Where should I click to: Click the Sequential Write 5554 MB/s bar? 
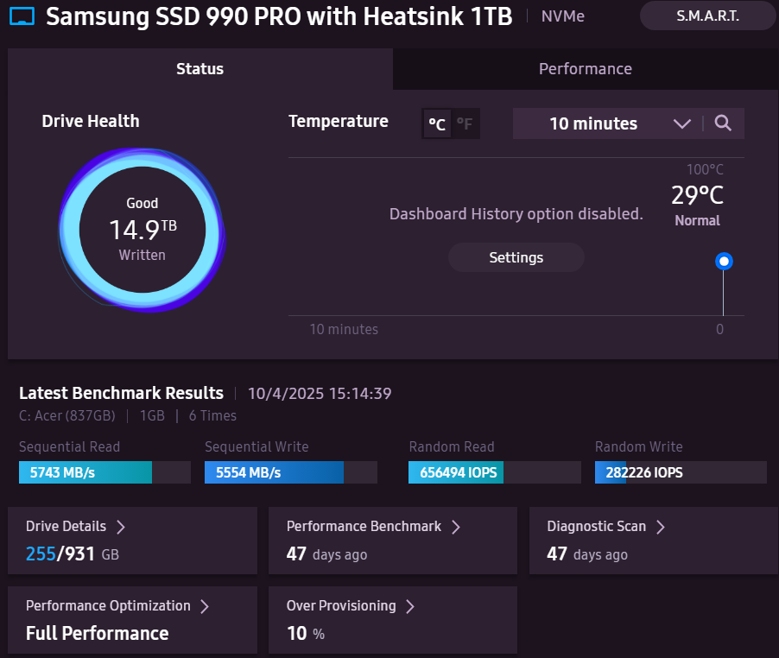(291, 472)
